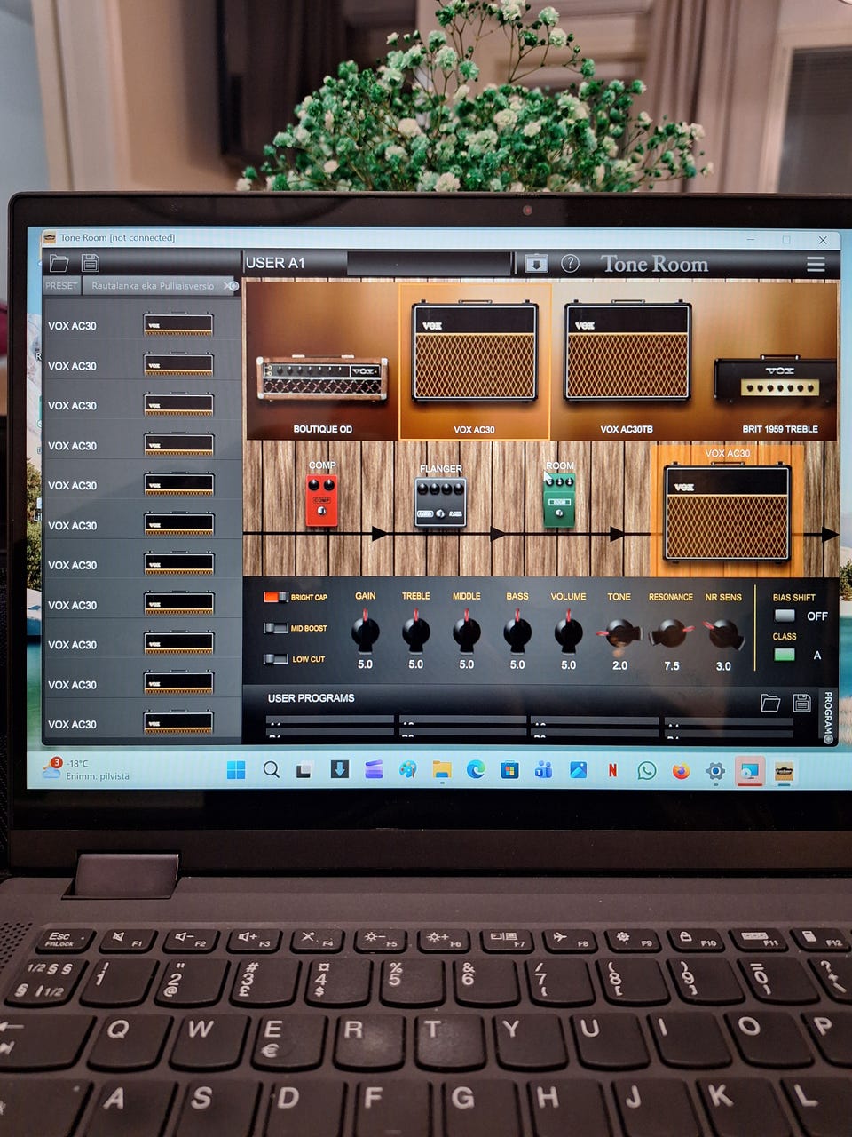This screenshot has width=852, height=1137.
Task: Click GAIN value 5.0
Action: (x=366, y=664)
